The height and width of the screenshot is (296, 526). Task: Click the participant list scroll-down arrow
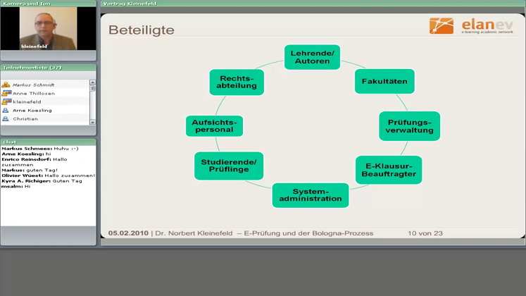pos(92,123)
